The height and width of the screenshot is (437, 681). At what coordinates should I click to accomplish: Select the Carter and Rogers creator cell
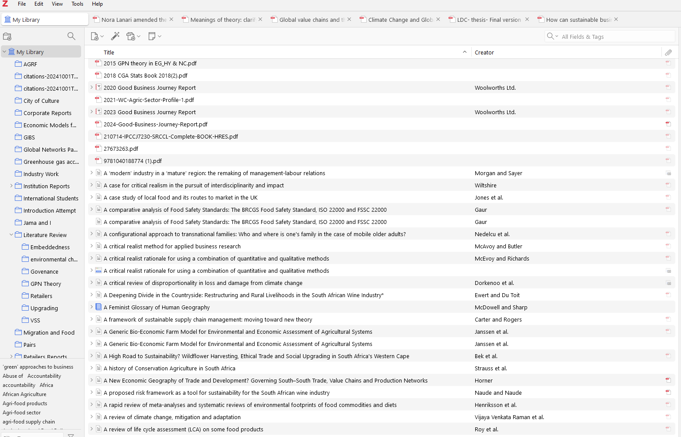point(498,319)
